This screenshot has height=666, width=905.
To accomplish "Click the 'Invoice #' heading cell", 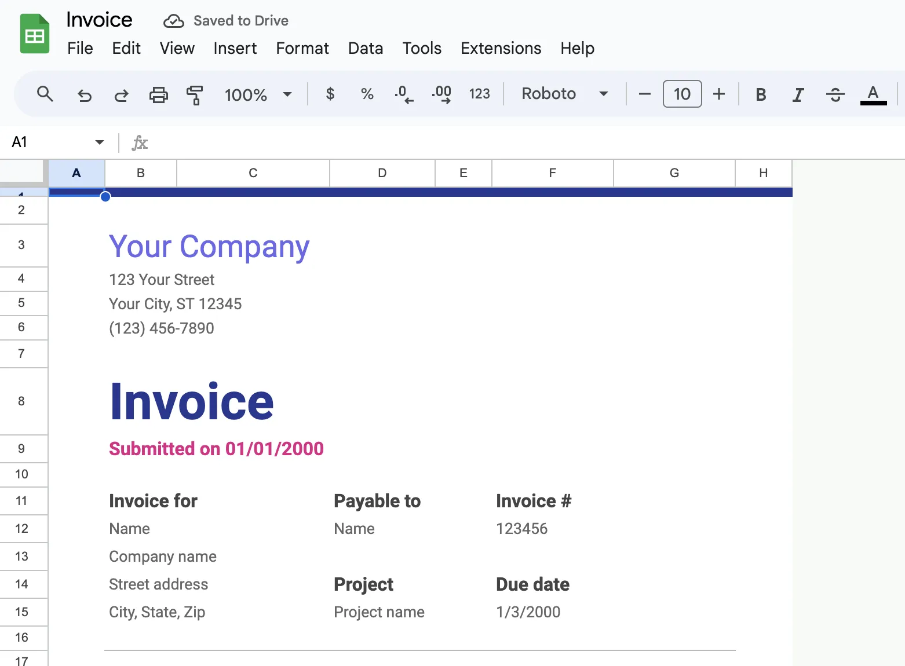I will (x=534, y=501).
